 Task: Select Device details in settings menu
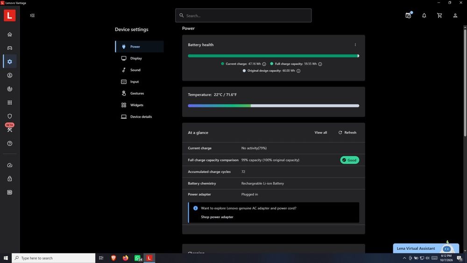coord(139,117)
